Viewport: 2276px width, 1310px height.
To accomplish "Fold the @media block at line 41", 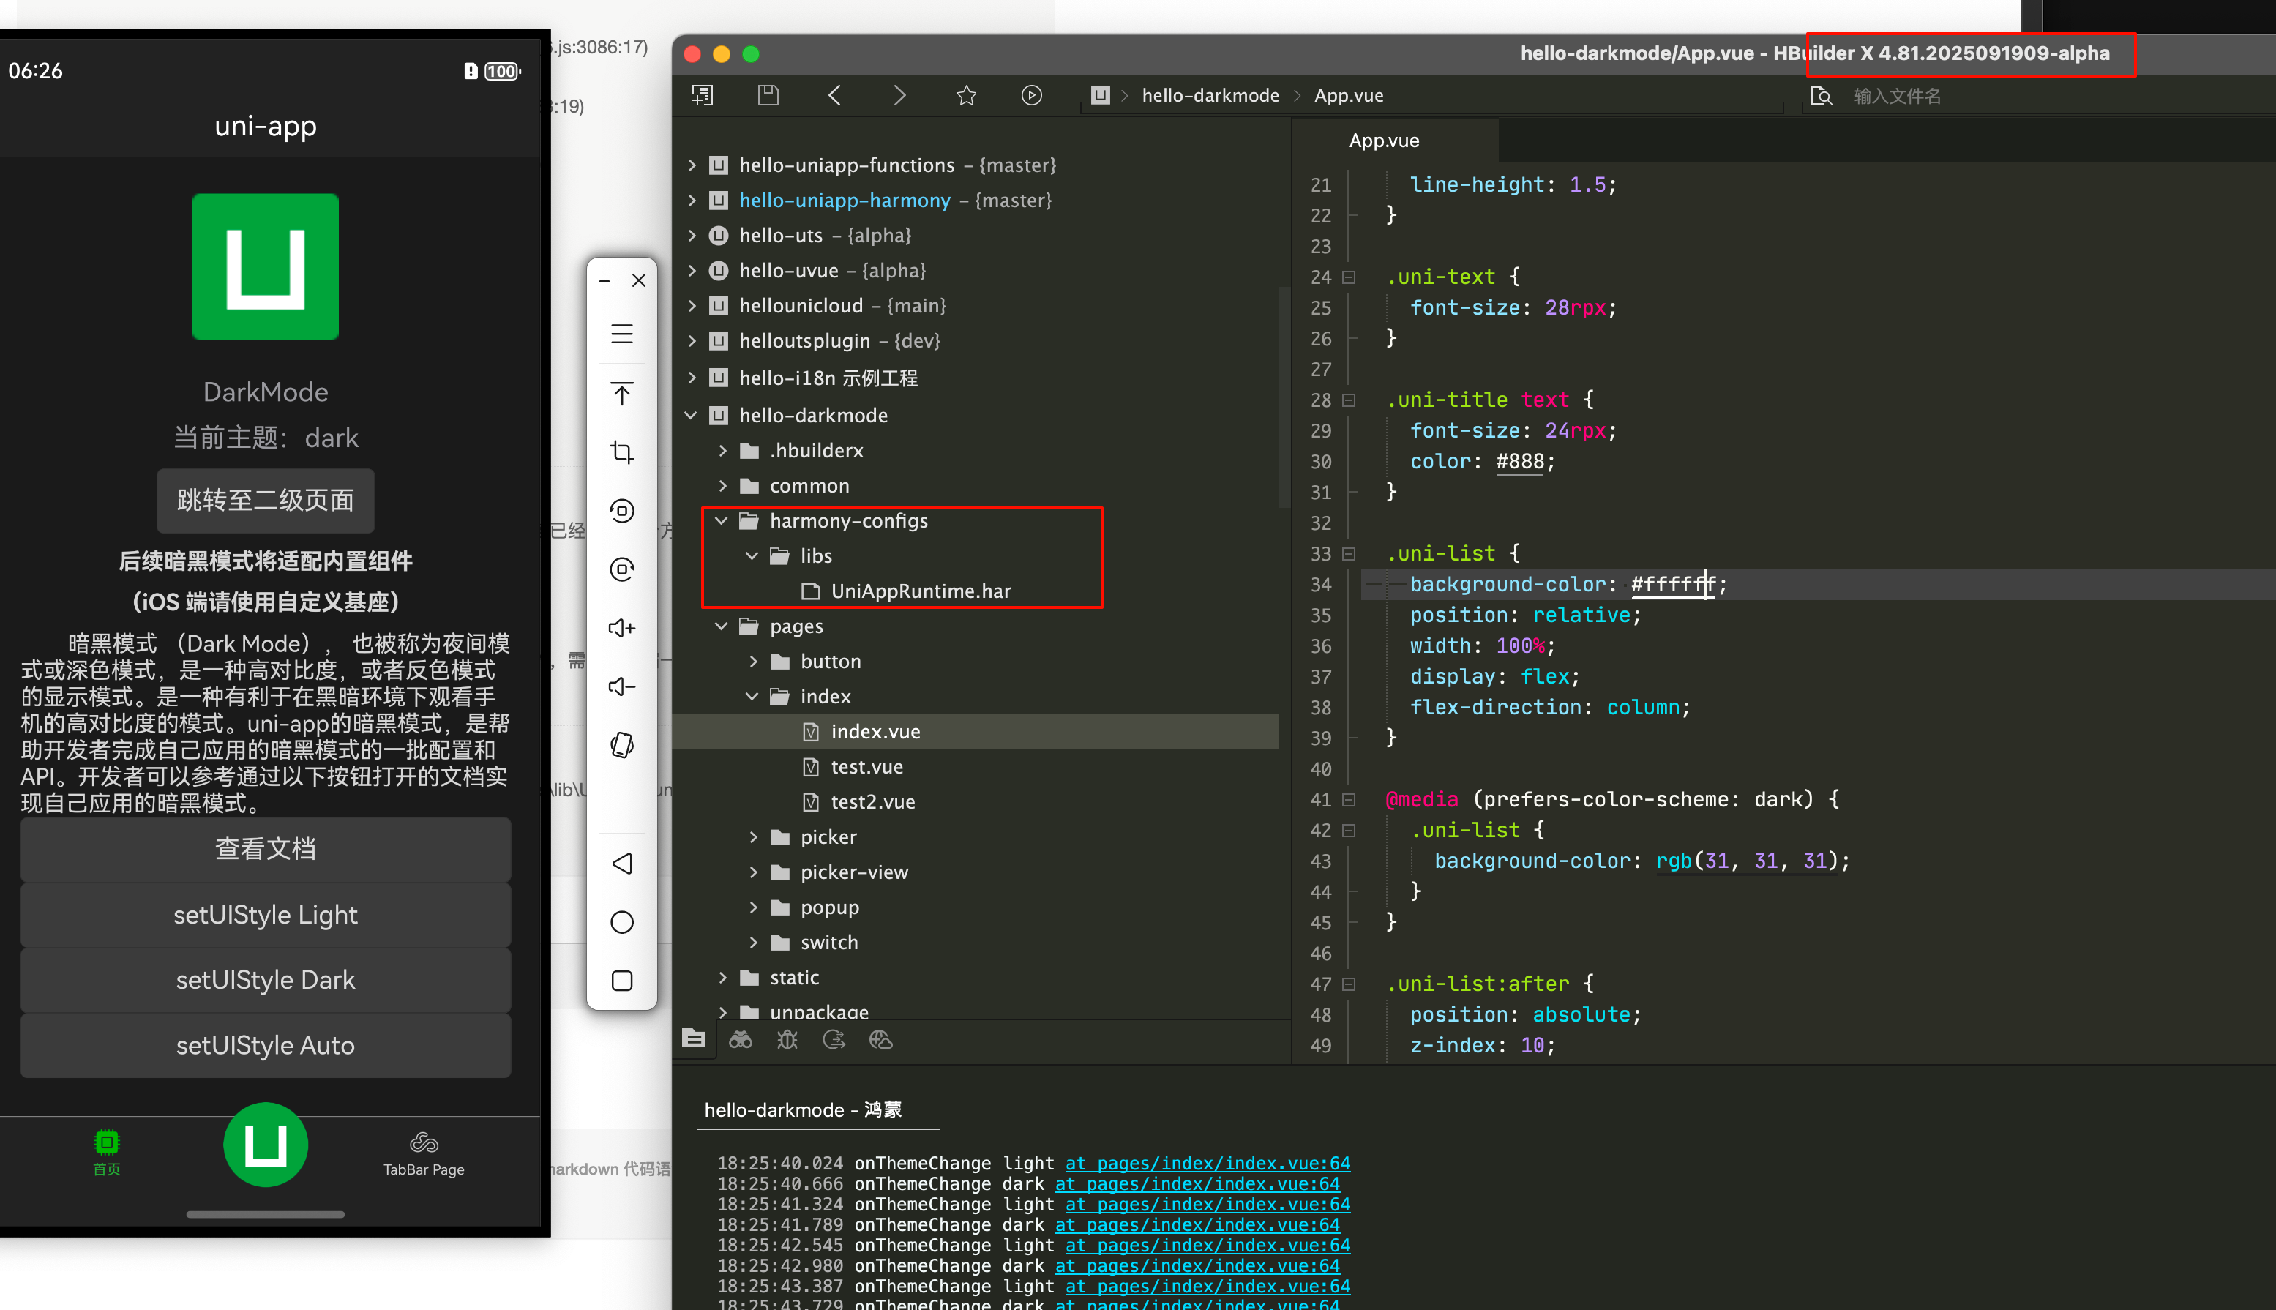I will click(1349, 800).
